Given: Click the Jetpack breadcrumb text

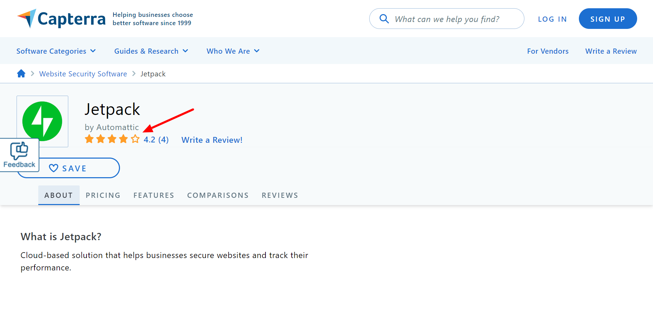Looking at the screenshot, I should point(153,74).
